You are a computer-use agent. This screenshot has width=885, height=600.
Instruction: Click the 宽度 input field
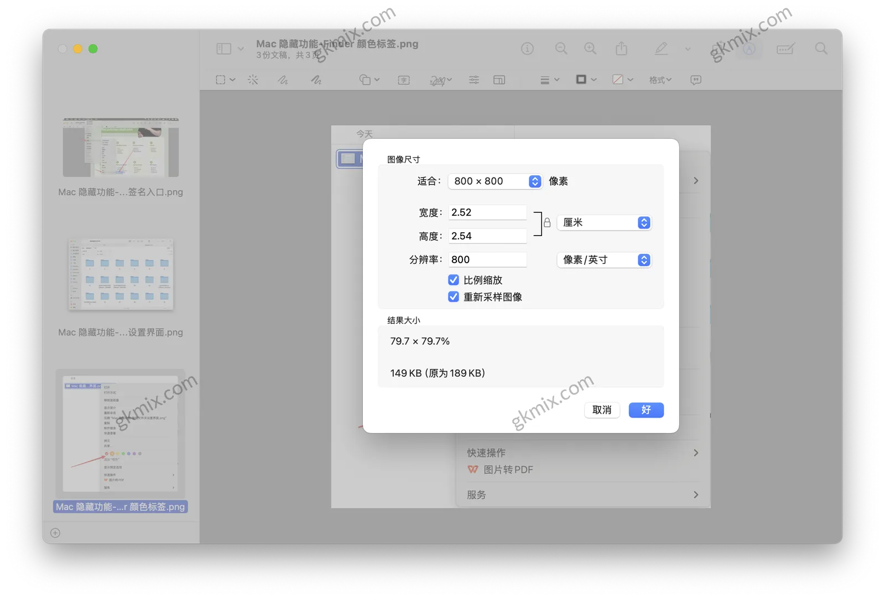(487, 212)
